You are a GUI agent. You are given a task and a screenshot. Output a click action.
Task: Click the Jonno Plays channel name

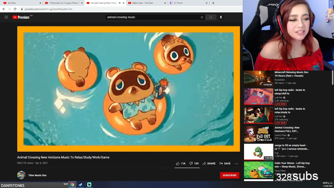point(281,135)
